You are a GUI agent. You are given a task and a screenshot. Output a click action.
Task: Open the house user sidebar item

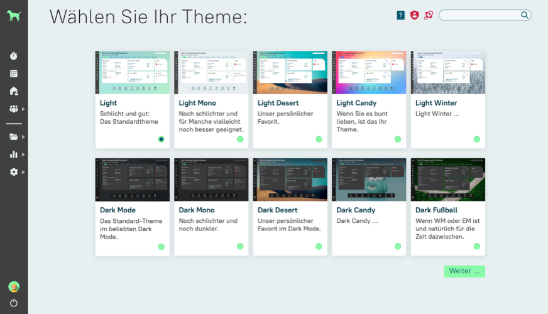tap(14, 91)
